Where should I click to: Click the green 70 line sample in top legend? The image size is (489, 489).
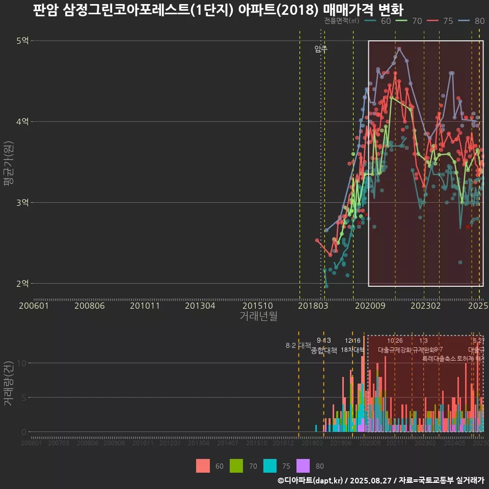401,21
